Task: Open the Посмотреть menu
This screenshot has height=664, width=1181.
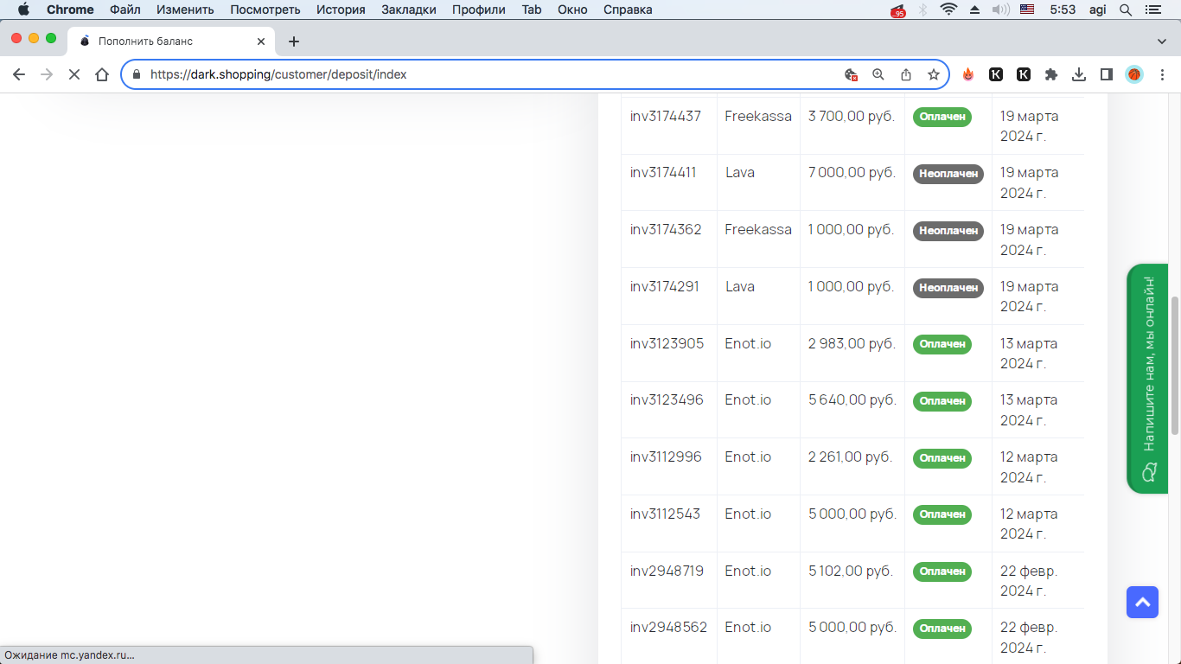Action: click(x=265, y=10)
